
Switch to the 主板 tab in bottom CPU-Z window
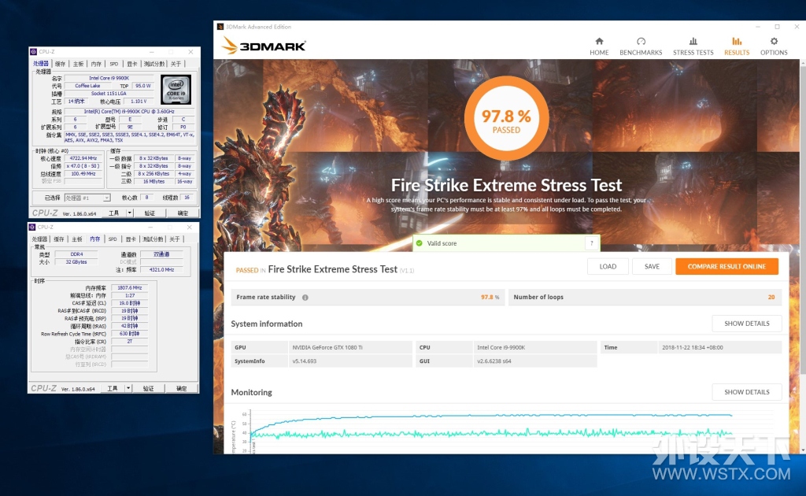coord(76,239)
